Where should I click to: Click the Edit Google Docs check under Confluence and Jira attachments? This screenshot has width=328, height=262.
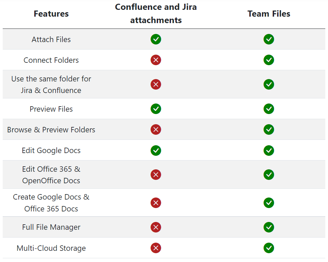(x=156, y=150)
